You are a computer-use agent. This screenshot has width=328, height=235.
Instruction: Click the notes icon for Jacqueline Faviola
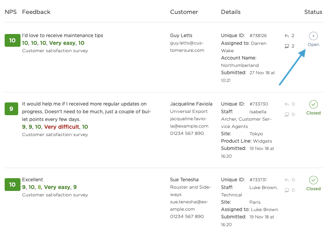tap(287, 114)
